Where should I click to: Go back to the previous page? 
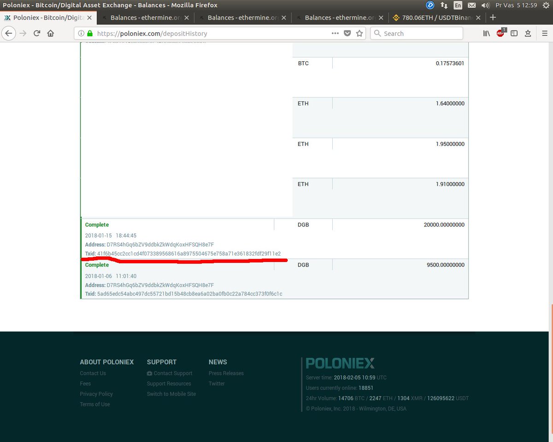[x=9, y=33]
